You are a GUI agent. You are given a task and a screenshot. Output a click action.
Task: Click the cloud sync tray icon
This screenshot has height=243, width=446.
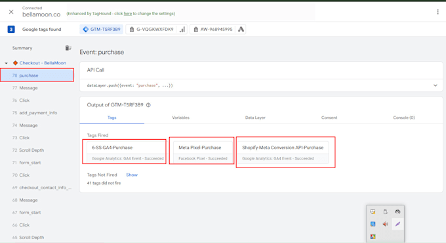(397, 211)
